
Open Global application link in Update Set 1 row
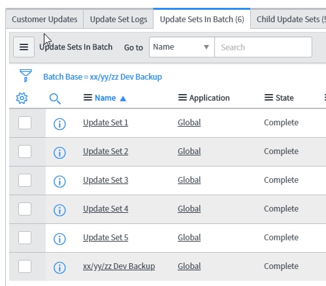[189, 123]
